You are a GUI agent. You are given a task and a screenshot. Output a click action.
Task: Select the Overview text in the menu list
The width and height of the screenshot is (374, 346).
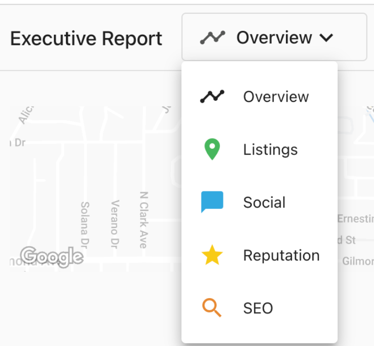coord(276,96)
